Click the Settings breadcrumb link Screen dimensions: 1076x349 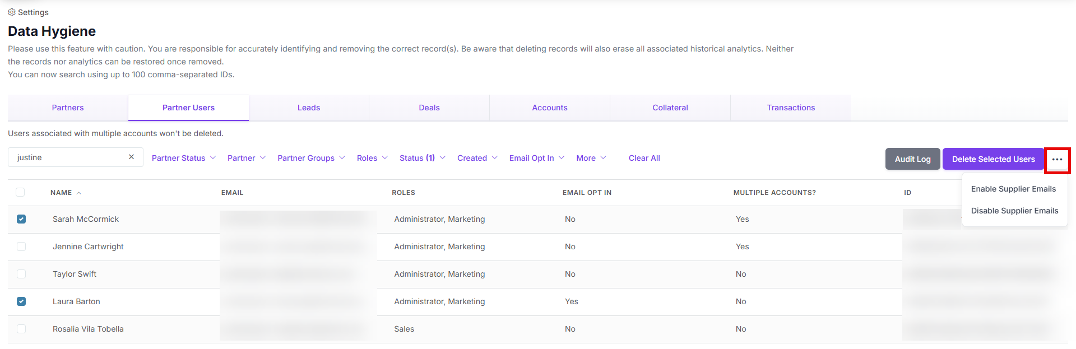33,12
